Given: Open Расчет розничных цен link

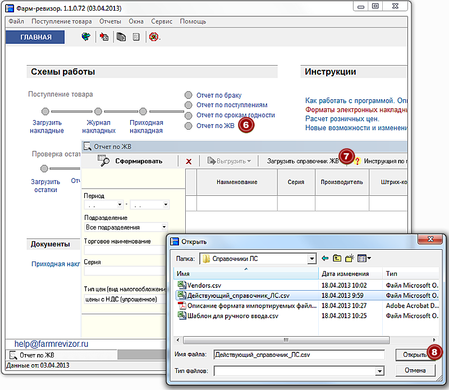Looking at the screenshot, I should [x=342, y=118].
